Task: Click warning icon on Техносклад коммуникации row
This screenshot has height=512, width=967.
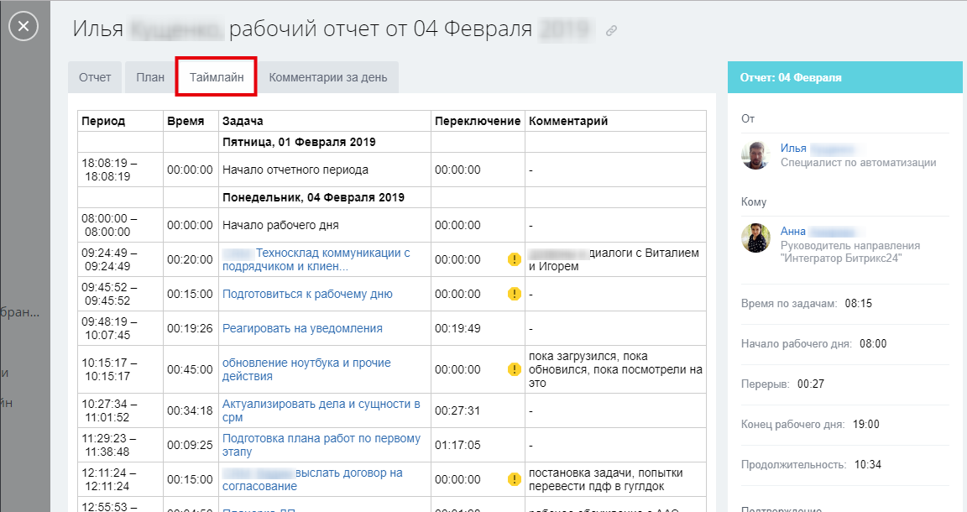Action: pyautogui.click(x=515, y=259)
